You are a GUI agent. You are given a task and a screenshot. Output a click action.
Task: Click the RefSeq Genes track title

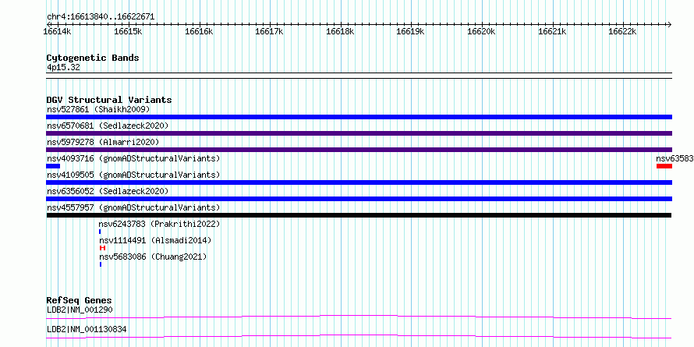coord(80,300)
